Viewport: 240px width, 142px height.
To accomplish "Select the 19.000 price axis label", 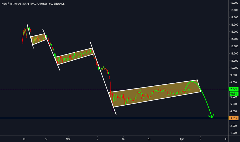I will click(234, 3).
